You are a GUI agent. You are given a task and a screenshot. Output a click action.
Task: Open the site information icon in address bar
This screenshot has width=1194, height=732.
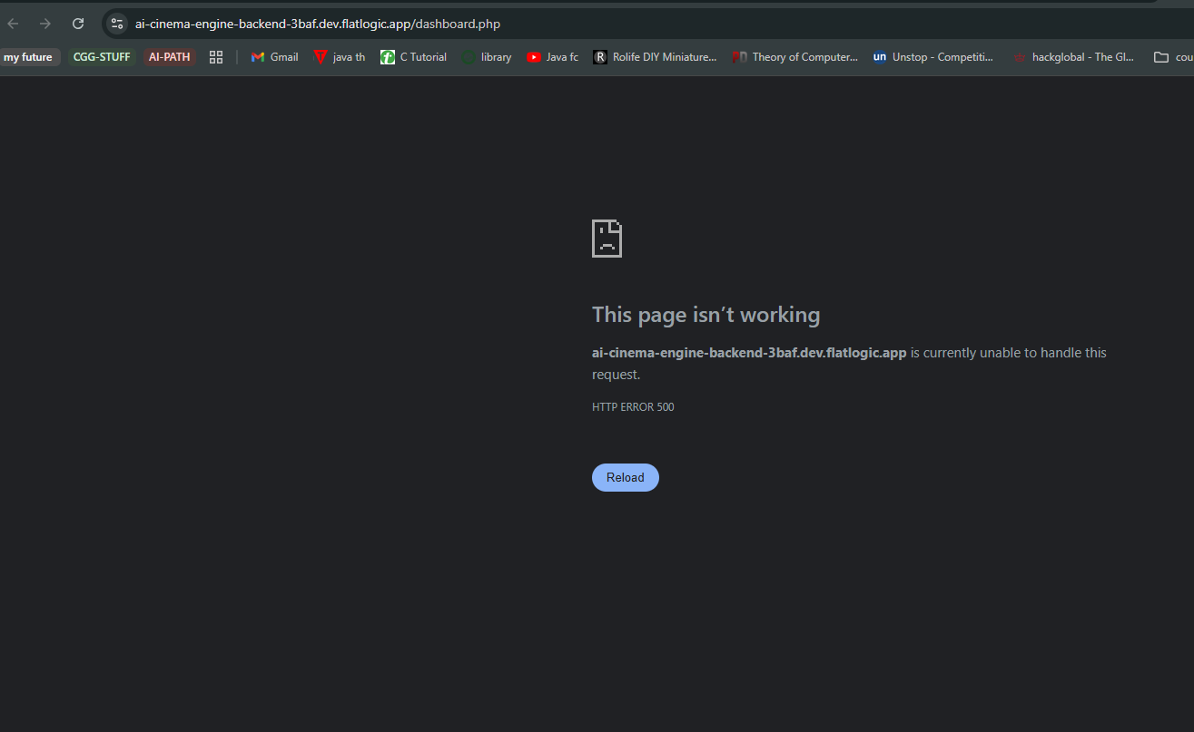pyautogui.click(x=117, y=24)
